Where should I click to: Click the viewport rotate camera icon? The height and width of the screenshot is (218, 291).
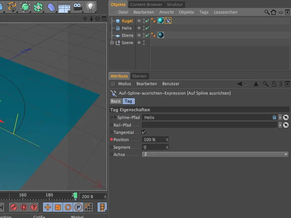pyautogui.click(x=97, y=19)
